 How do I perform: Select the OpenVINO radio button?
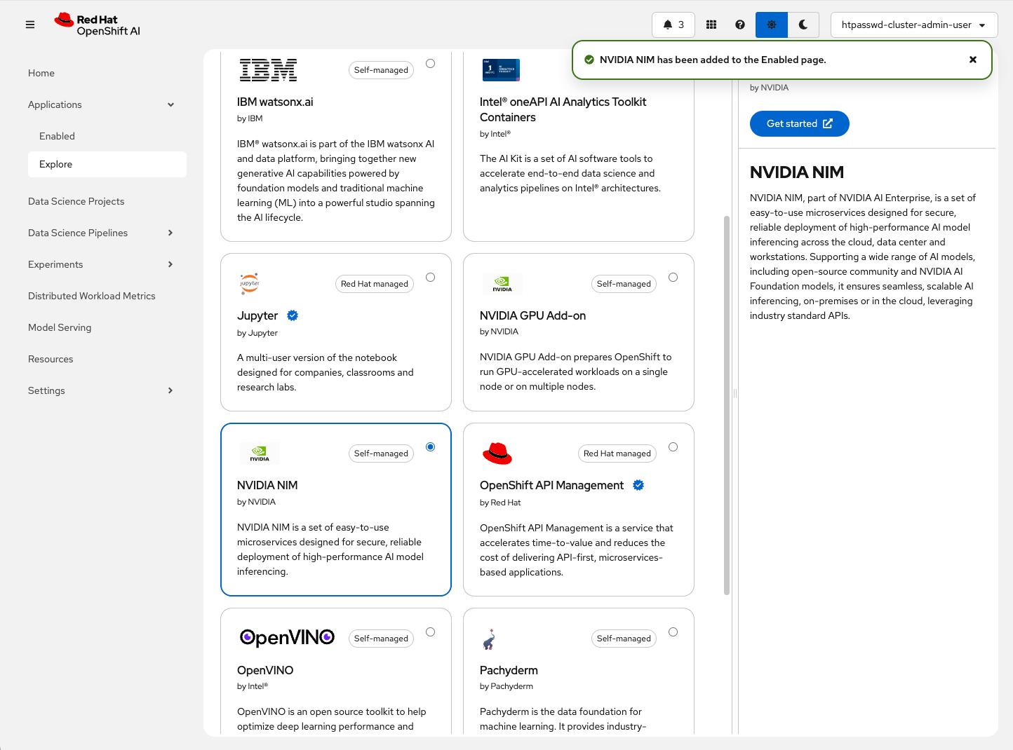(431, 632)
